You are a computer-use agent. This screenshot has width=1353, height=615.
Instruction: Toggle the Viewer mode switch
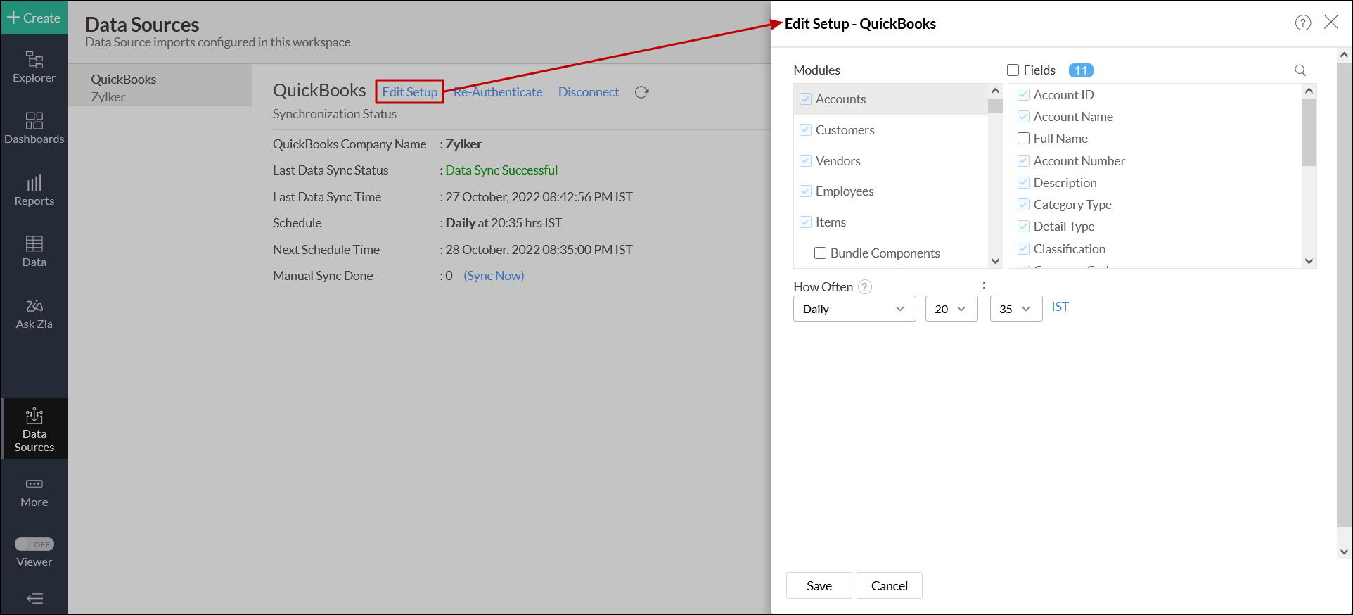coord(34,544)
